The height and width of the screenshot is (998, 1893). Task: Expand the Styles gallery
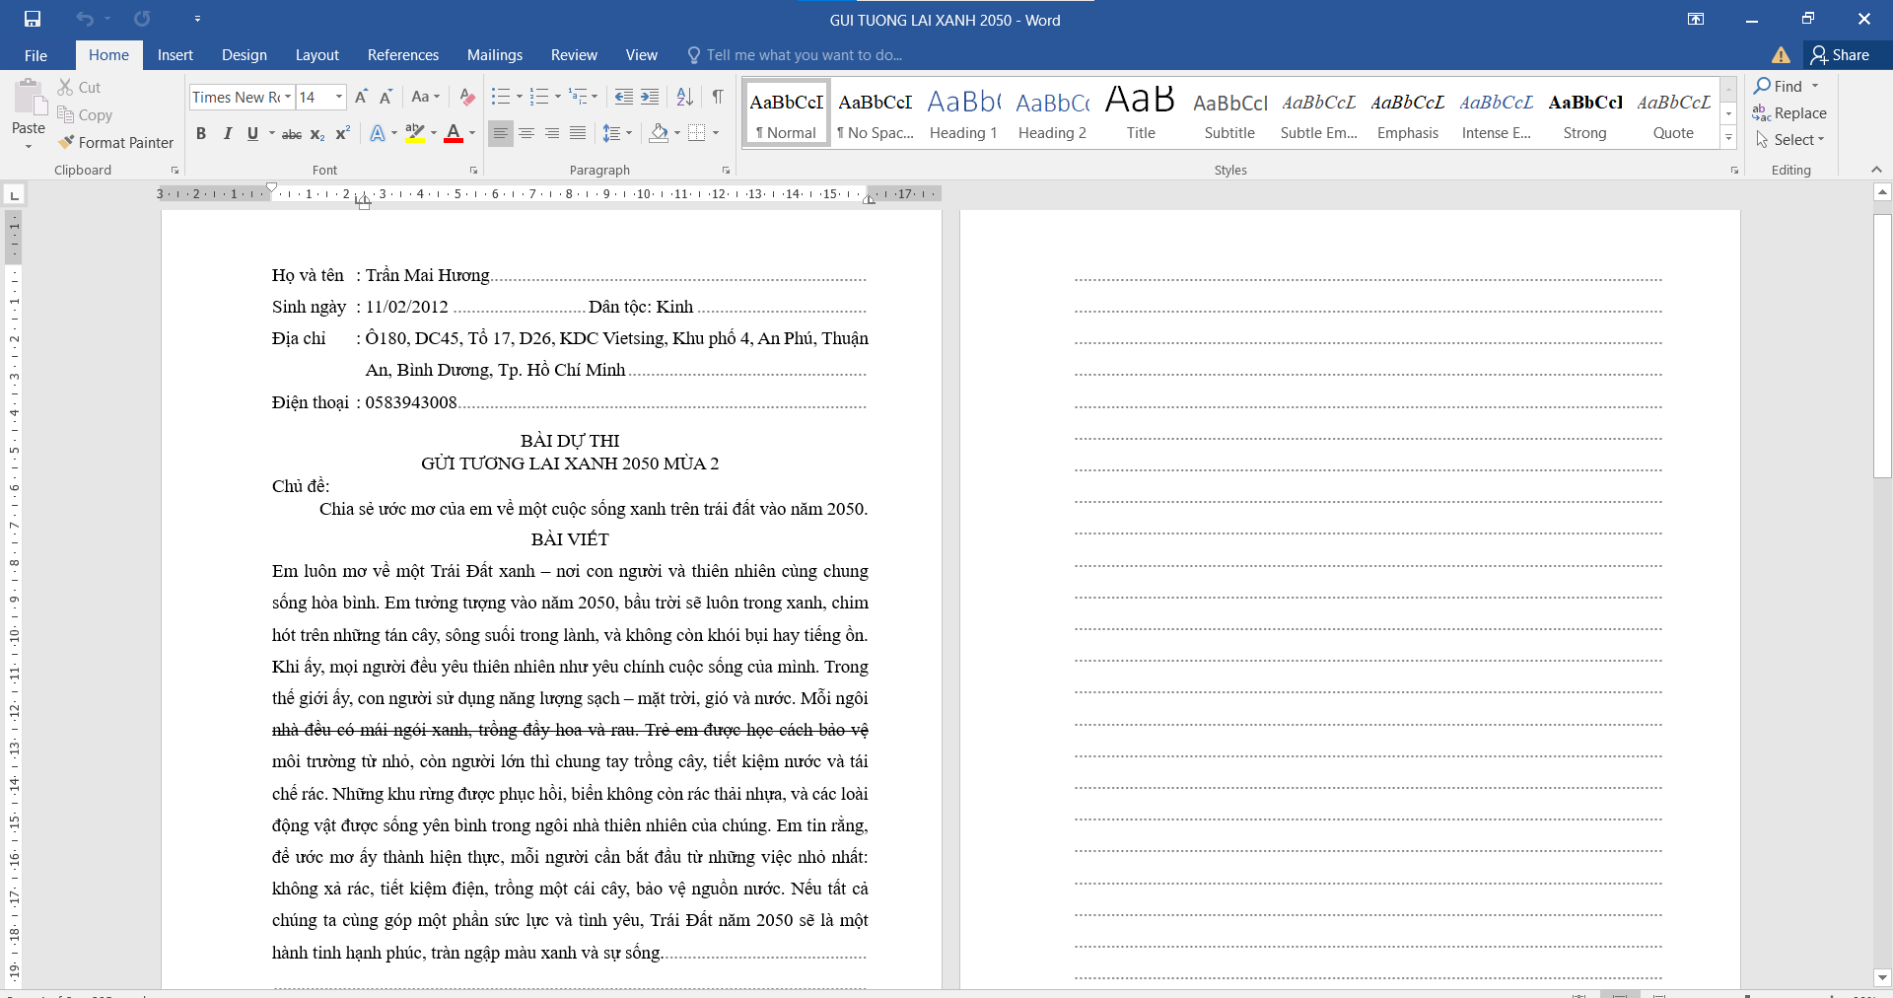pos(1728,138)
